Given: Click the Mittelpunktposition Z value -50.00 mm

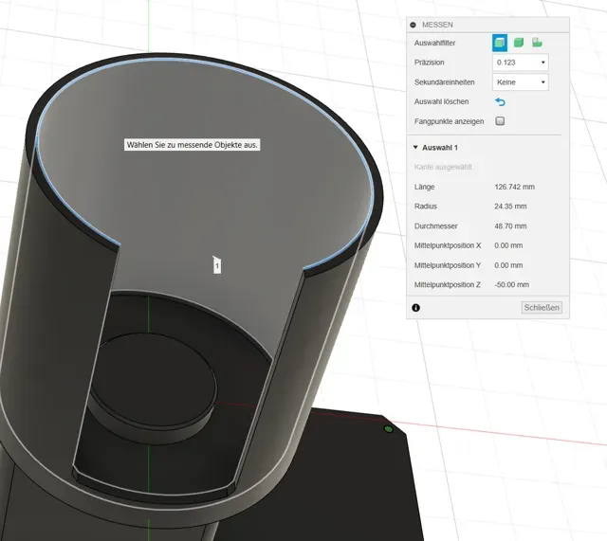Looking at the screenshot, I should click(511, 284).
